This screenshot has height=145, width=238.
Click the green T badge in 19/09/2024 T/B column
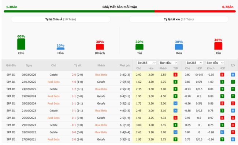point(175,96)
